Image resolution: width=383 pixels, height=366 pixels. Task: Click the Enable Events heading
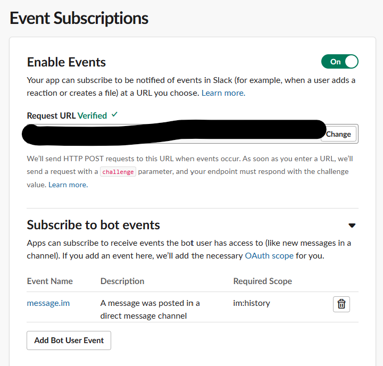pos(66,62)
